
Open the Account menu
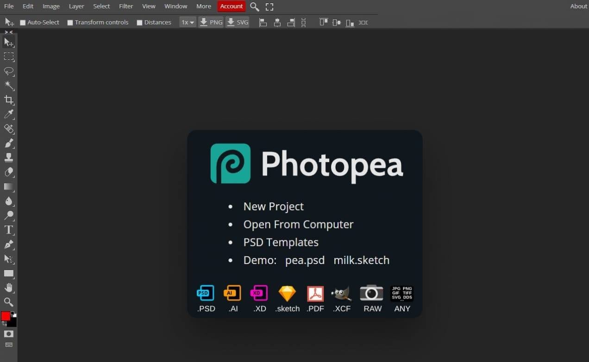tap(231, 6)
